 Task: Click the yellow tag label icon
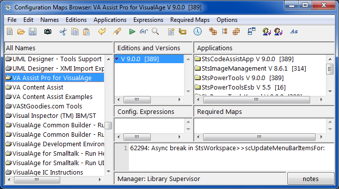[183, 32]
